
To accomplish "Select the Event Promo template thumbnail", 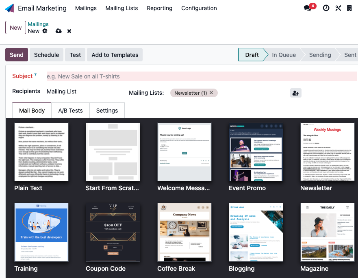I will 256,152.
